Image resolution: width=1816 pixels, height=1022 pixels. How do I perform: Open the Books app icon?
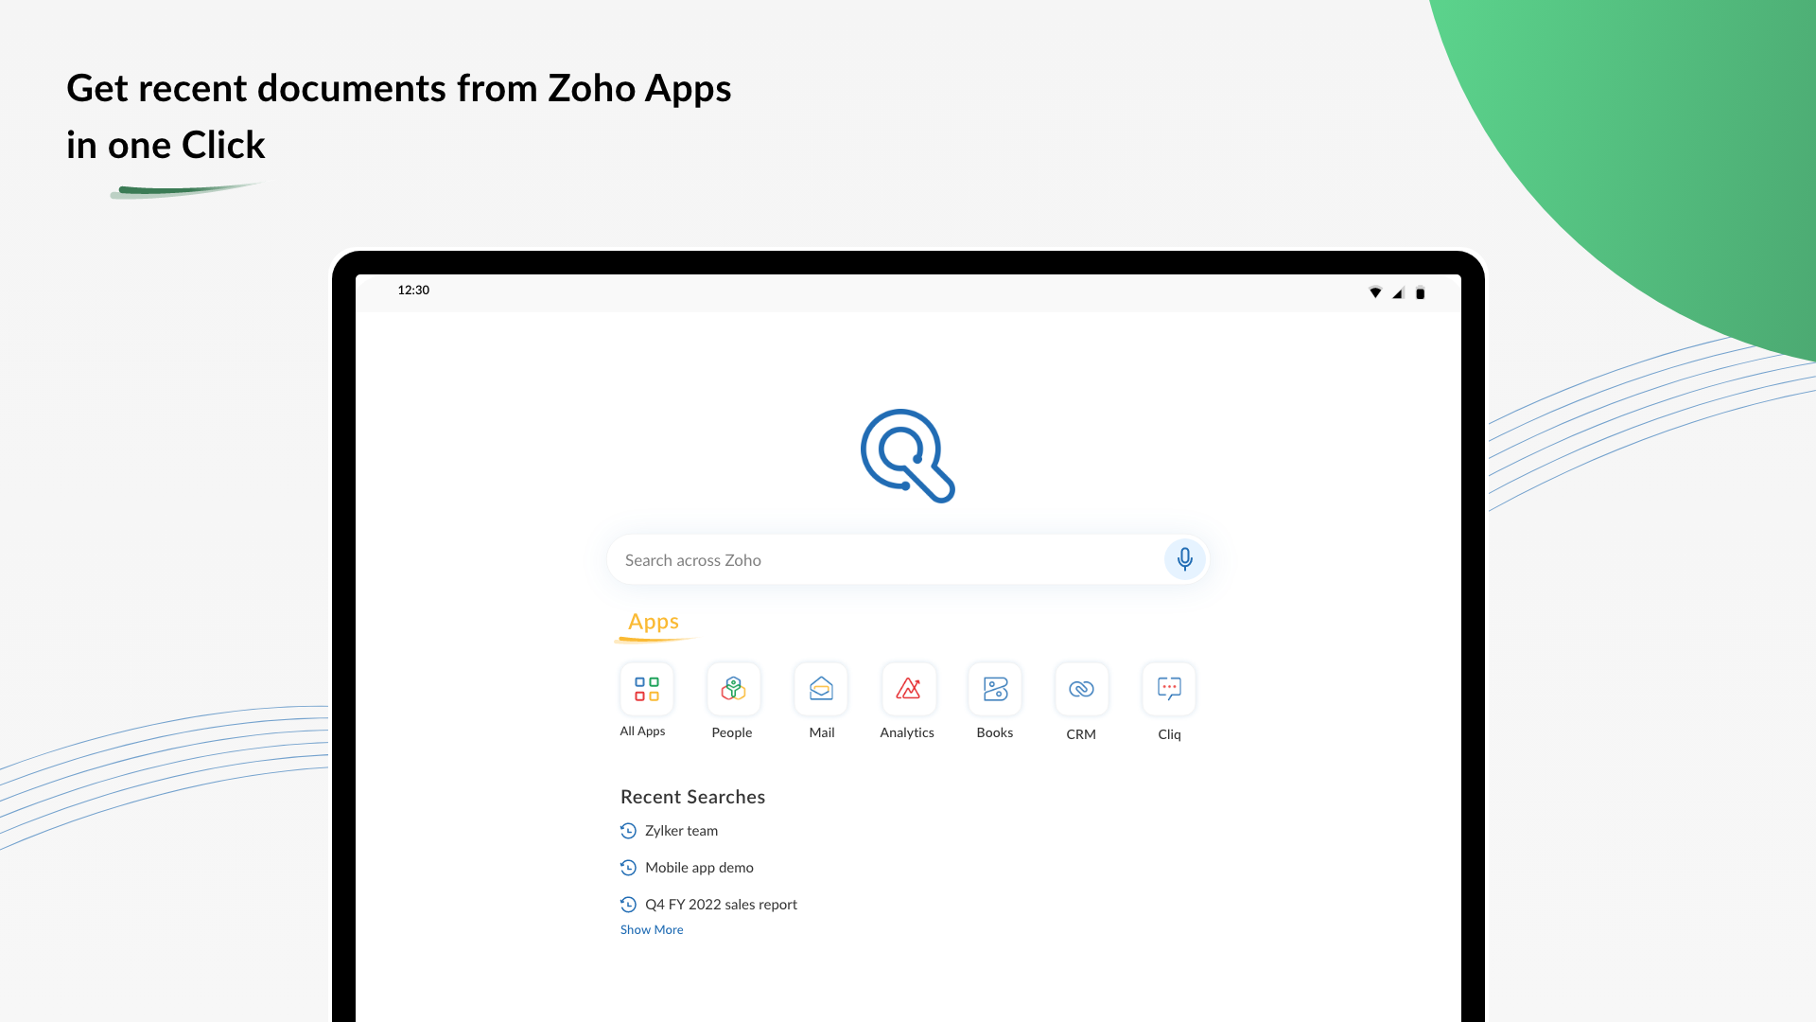coord(995,689)
